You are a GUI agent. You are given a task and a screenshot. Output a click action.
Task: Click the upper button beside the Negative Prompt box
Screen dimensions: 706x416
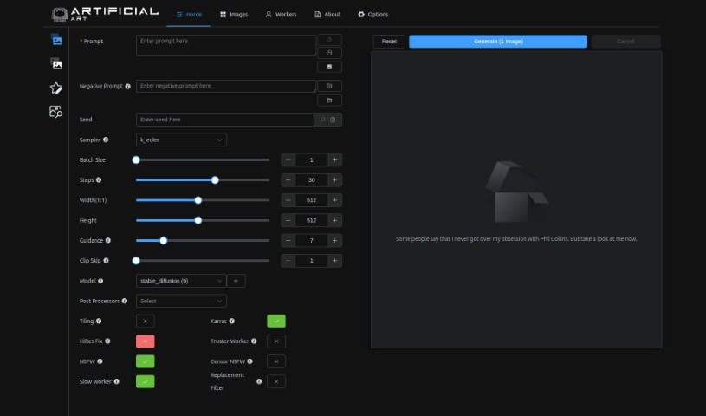tap(329, 86)
